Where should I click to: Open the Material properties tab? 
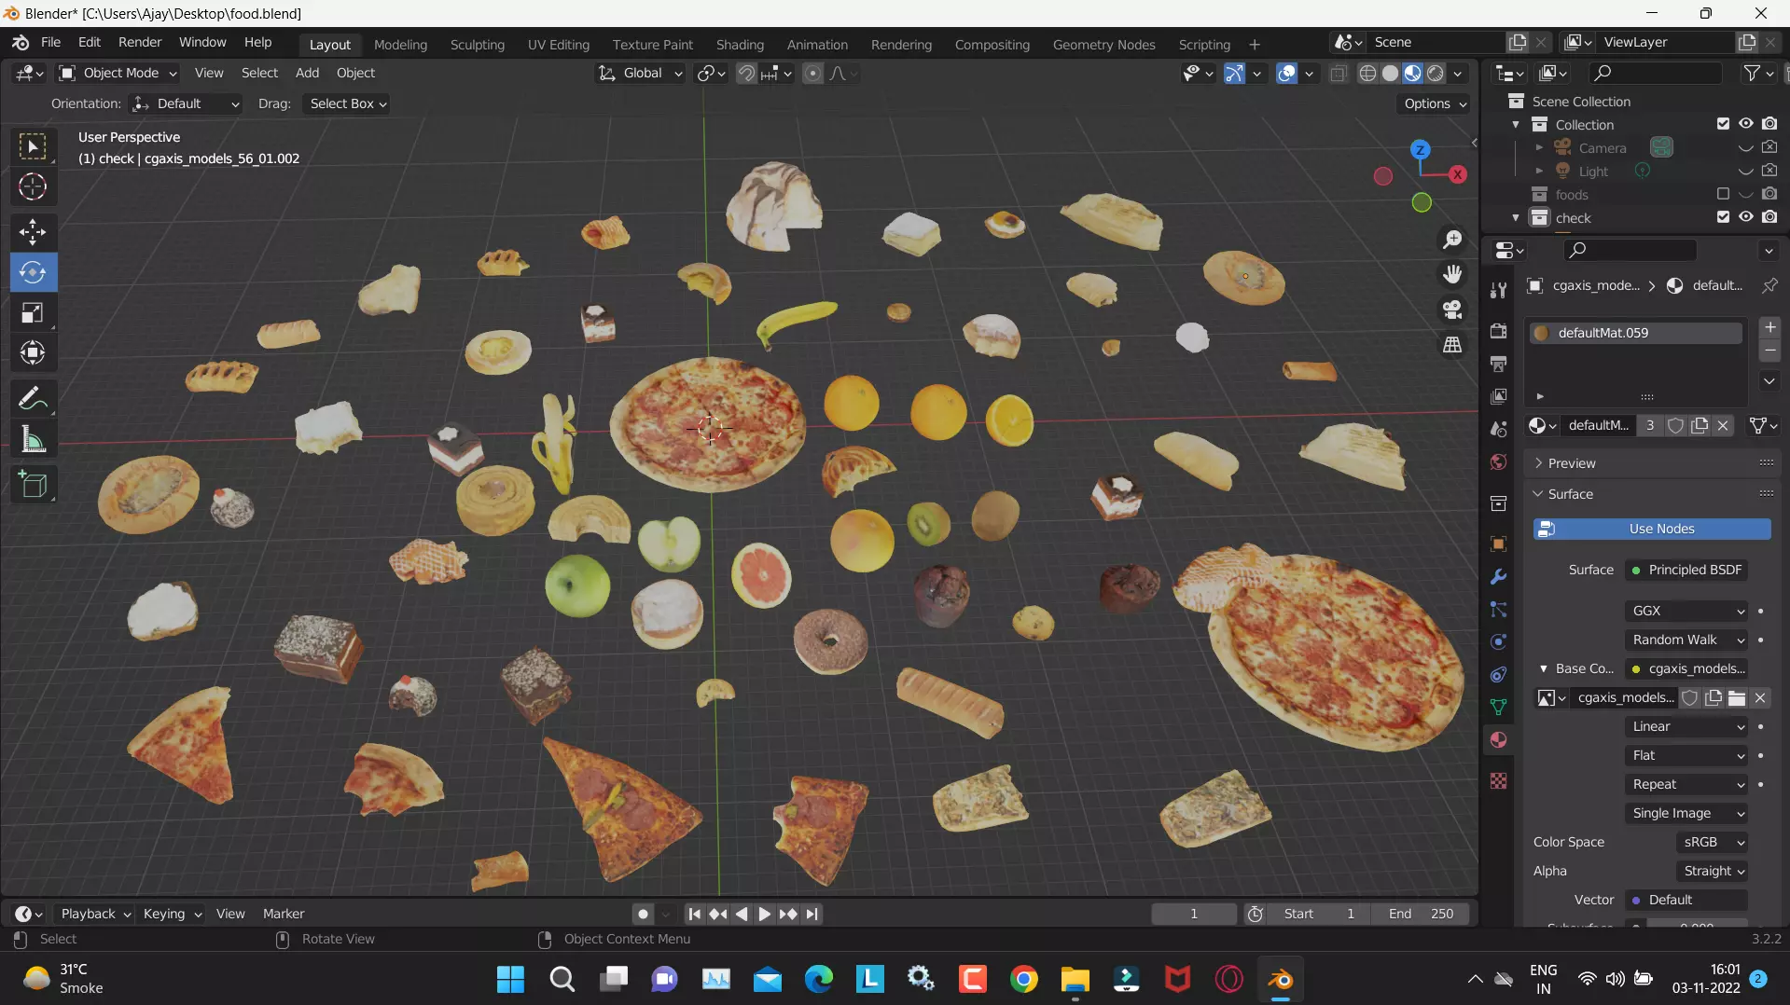pos(1498,740)
